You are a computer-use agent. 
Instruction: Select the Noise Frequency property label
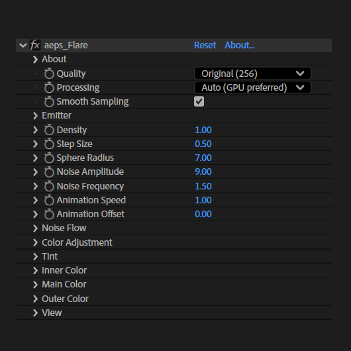(x=90, y=187)
